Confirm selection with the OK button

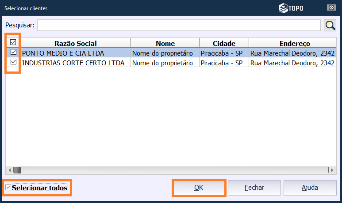pos(199,188)
